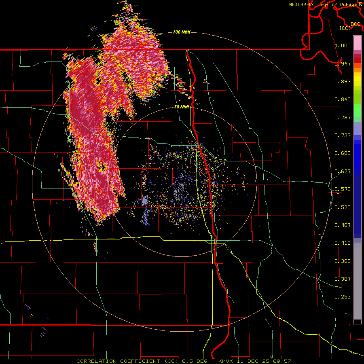This screenshot has height=364, width=364.
Task: Click the gray bottom segment of color bar
Action: pyautogui.click(x=357, y=281)
